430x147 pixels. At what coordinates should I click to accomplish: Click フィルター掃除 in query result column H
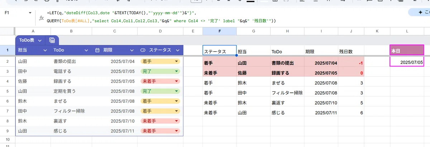pos(287,93)
